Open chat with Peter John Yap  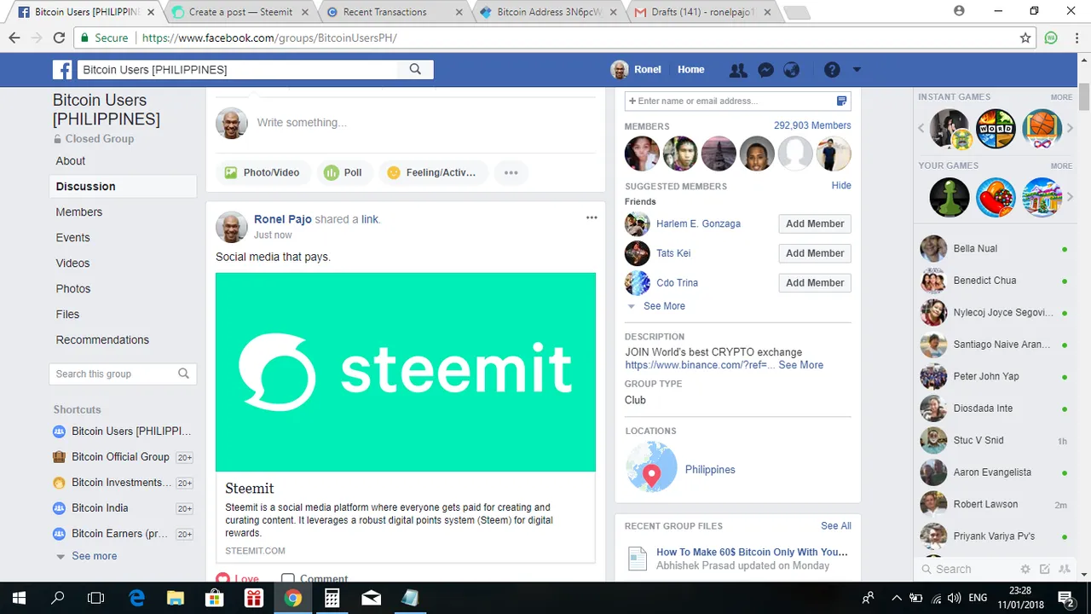click(994, 376)
